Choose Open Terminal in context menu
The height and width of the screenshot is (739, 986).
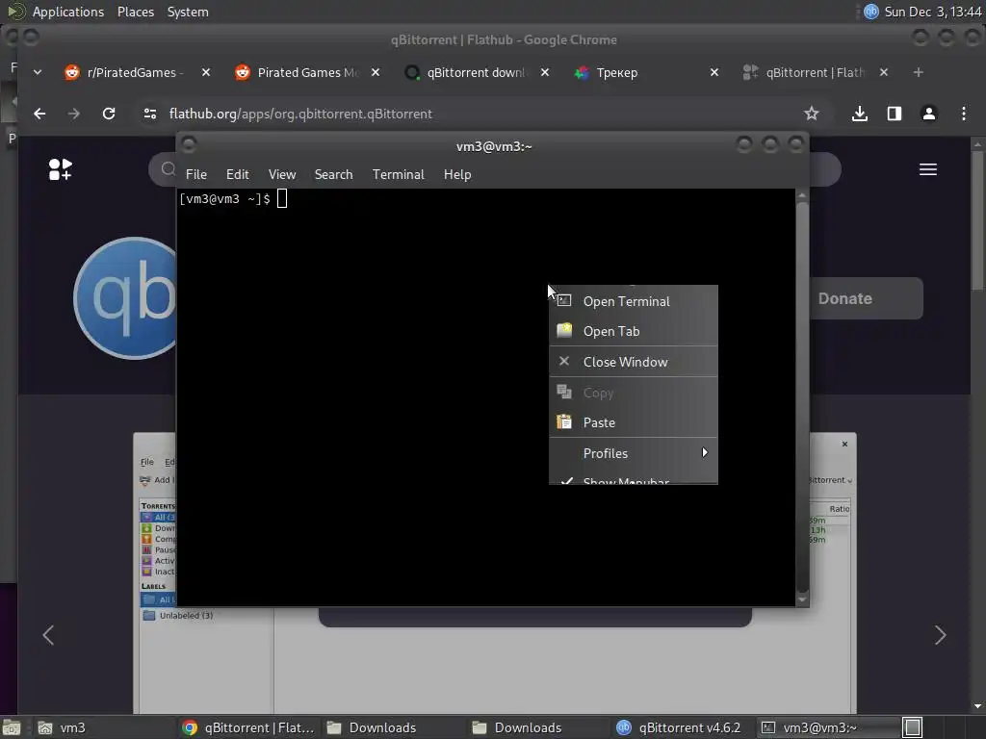(634, 301)
